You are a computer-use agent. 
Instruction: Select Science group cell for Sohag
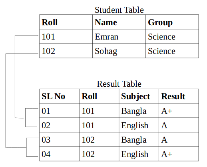(x=172, y=51)
